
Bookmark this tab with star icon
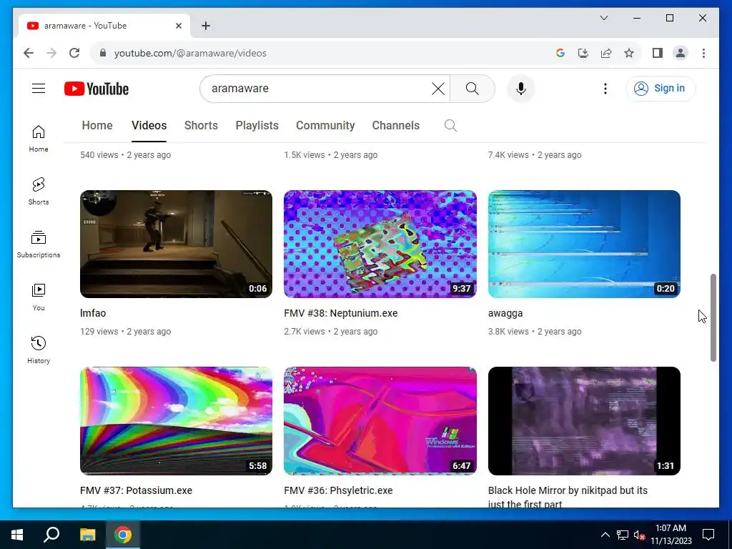(x=629, y=53)
